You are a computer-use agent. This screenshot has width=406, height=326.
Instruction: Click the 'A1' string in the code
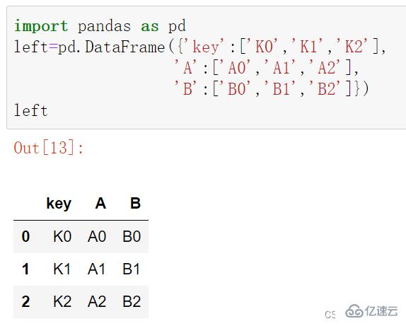click(281, 68)
